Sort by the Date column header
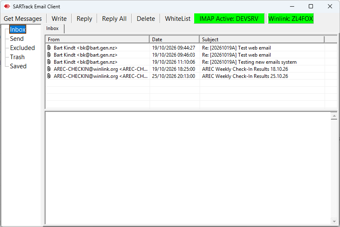Screen dimensions: 340x227 click(174, 40)
